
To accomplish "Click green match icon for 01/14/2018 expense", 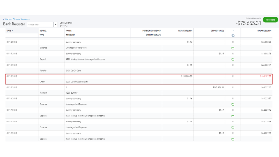I will tap(233, 48).
